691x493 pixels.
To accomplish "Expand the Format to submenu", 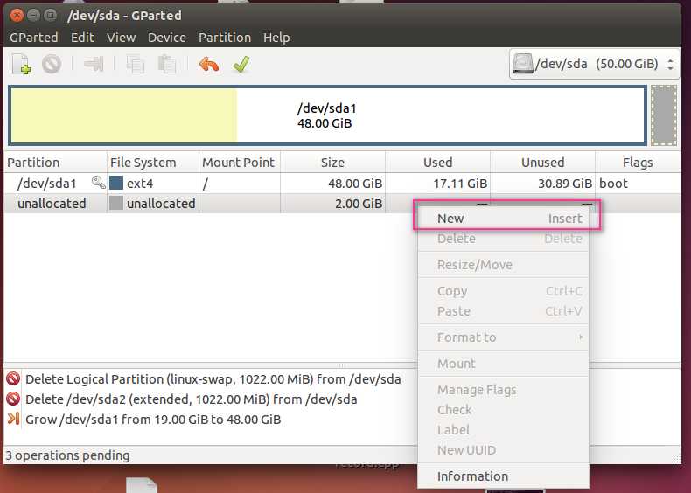I will tap(503, 337).
